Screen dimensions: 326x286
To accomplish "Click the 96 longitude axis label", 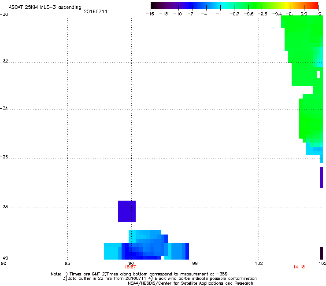I will click(131, 263).
